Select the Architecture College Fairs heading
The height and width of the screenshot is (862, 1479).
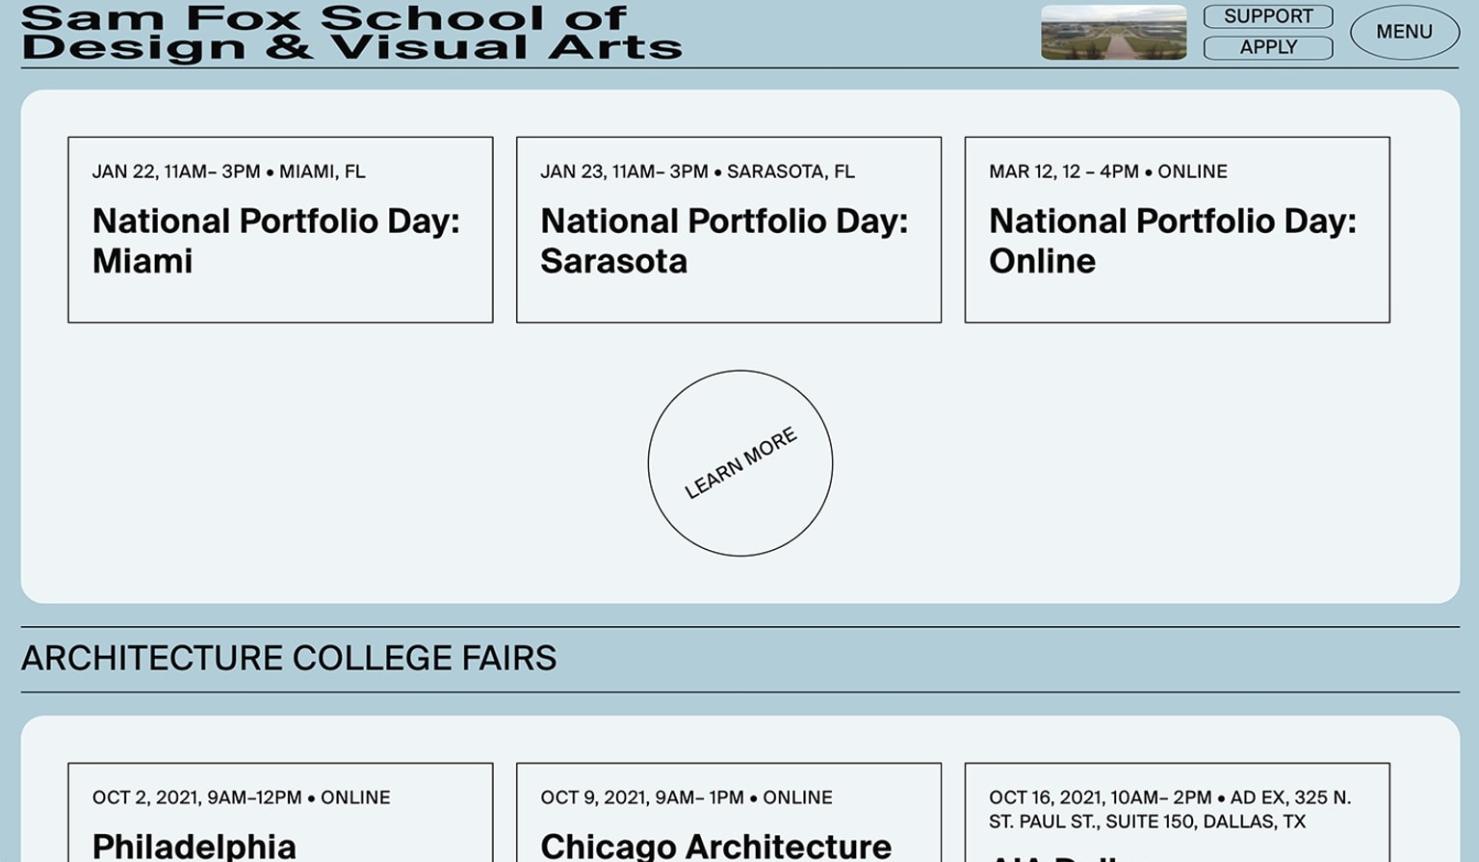[289, 658]
